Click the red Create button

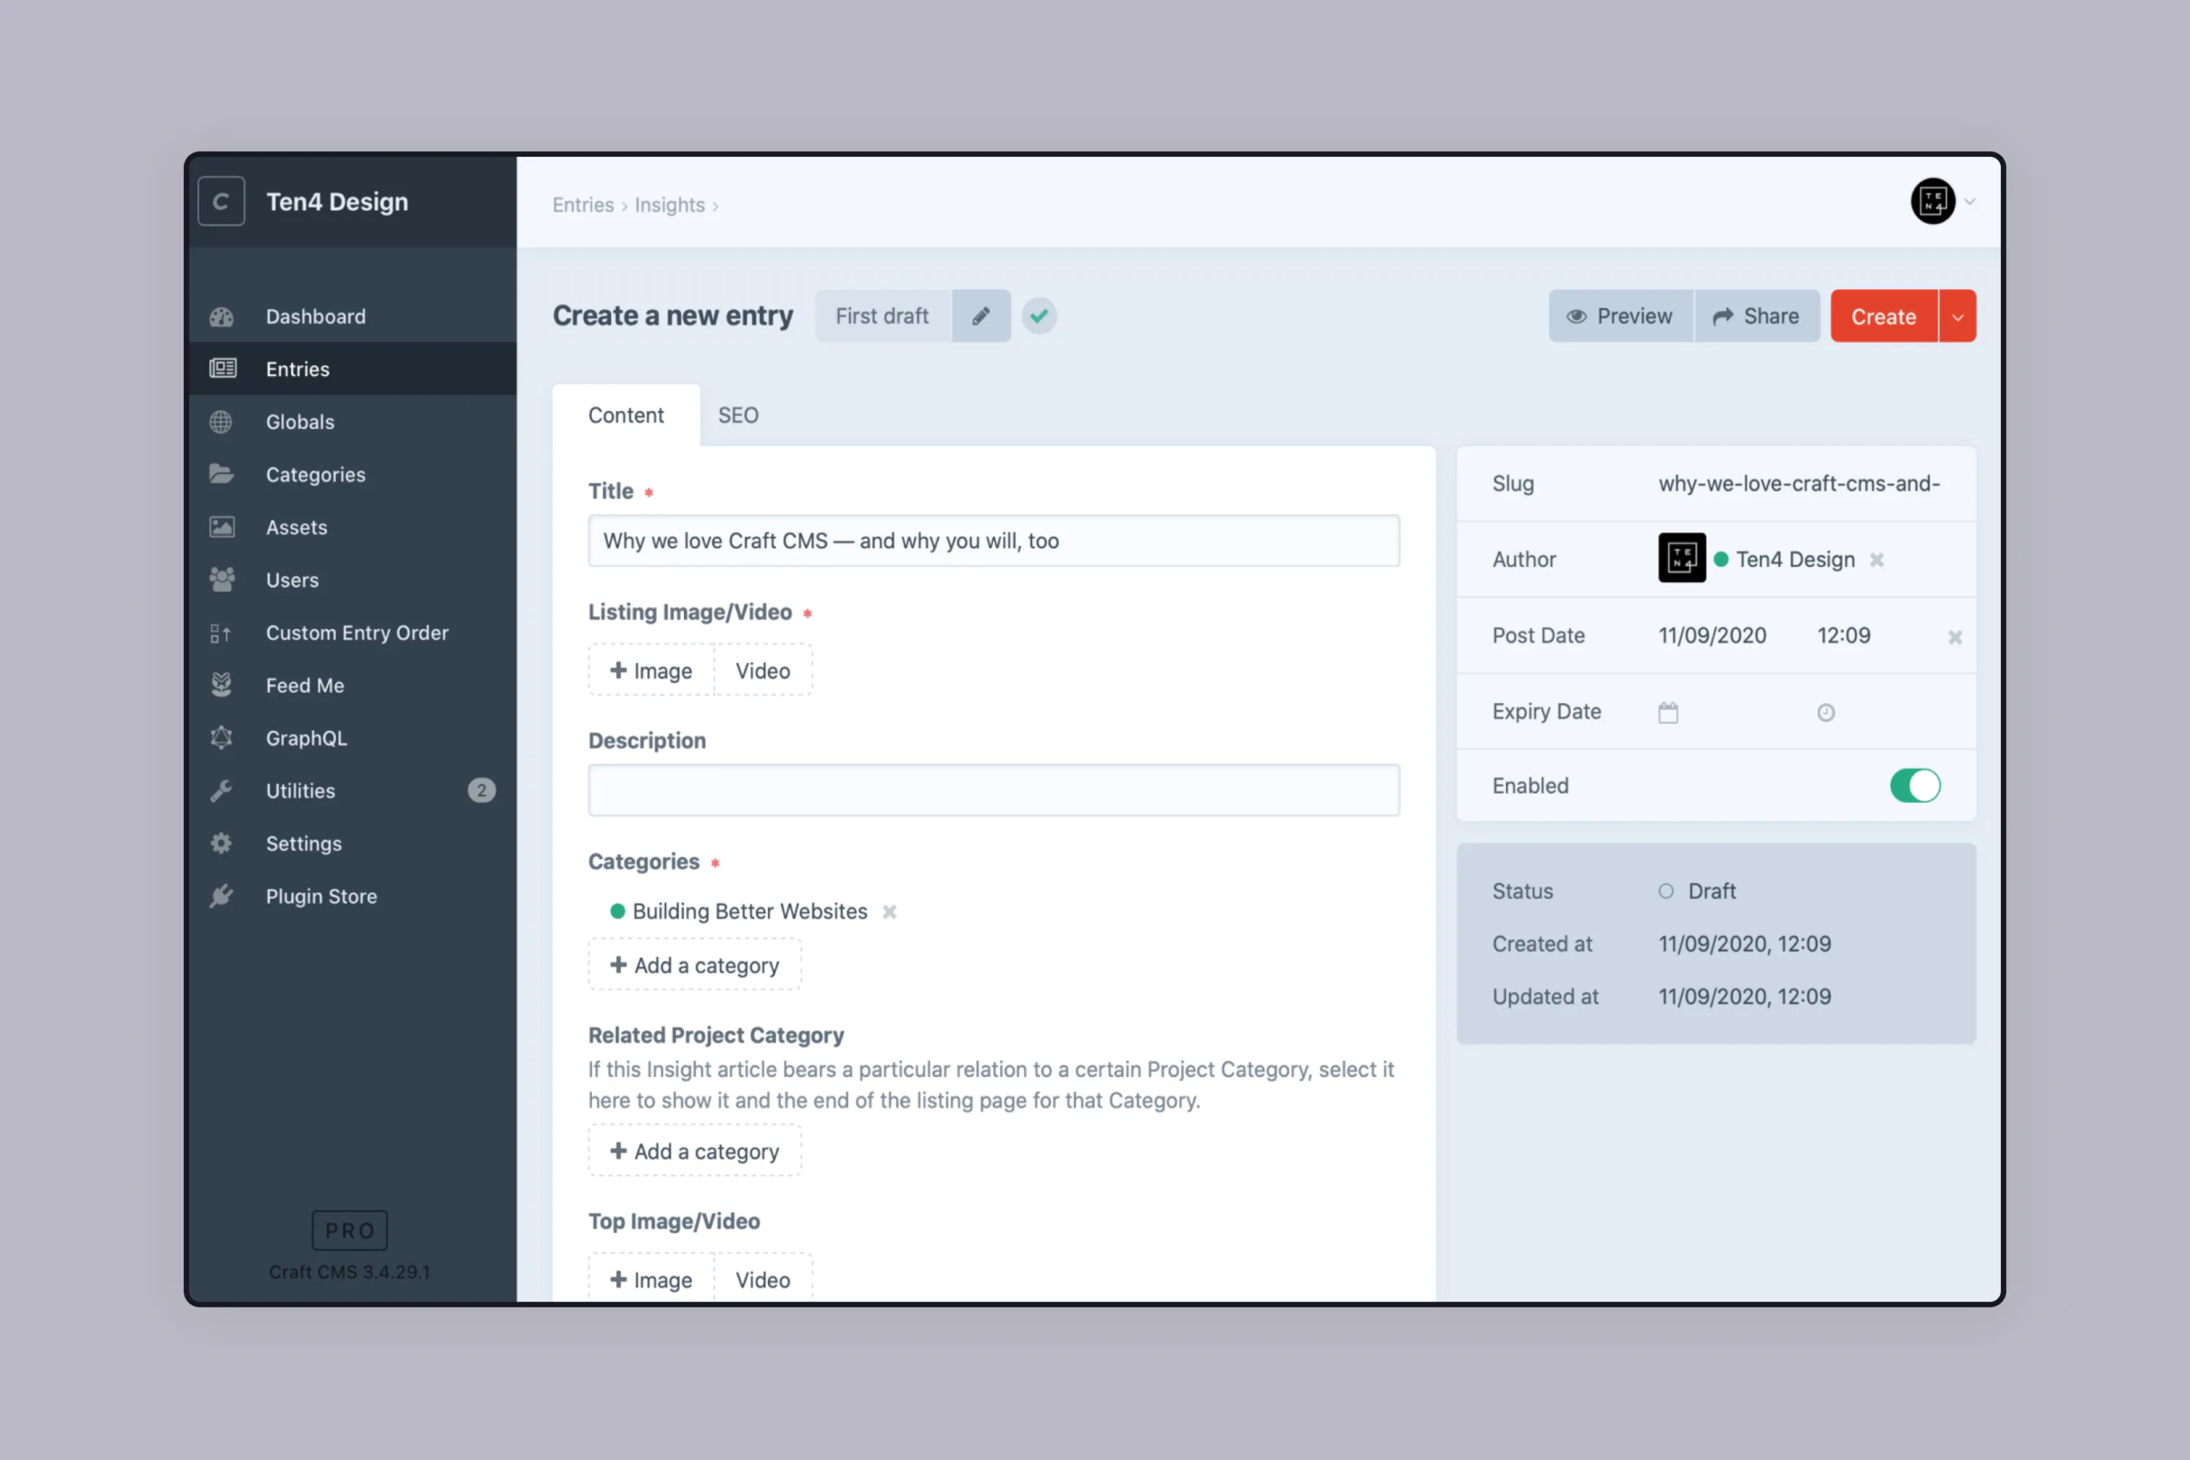coord(1883,317)
